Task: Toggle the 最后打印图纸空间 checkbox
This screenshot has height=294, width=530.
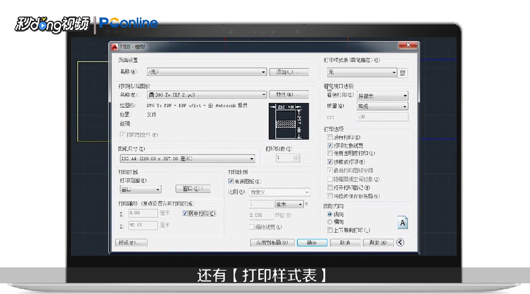Action: click(330, 170)
